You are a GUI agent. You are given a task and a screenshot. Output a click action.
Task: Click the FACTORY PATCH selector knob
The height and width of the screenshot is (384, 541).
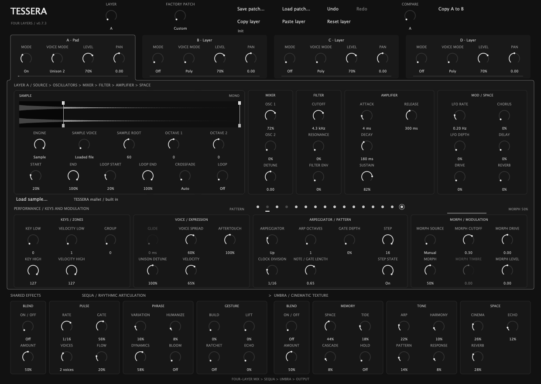[180, 16]
